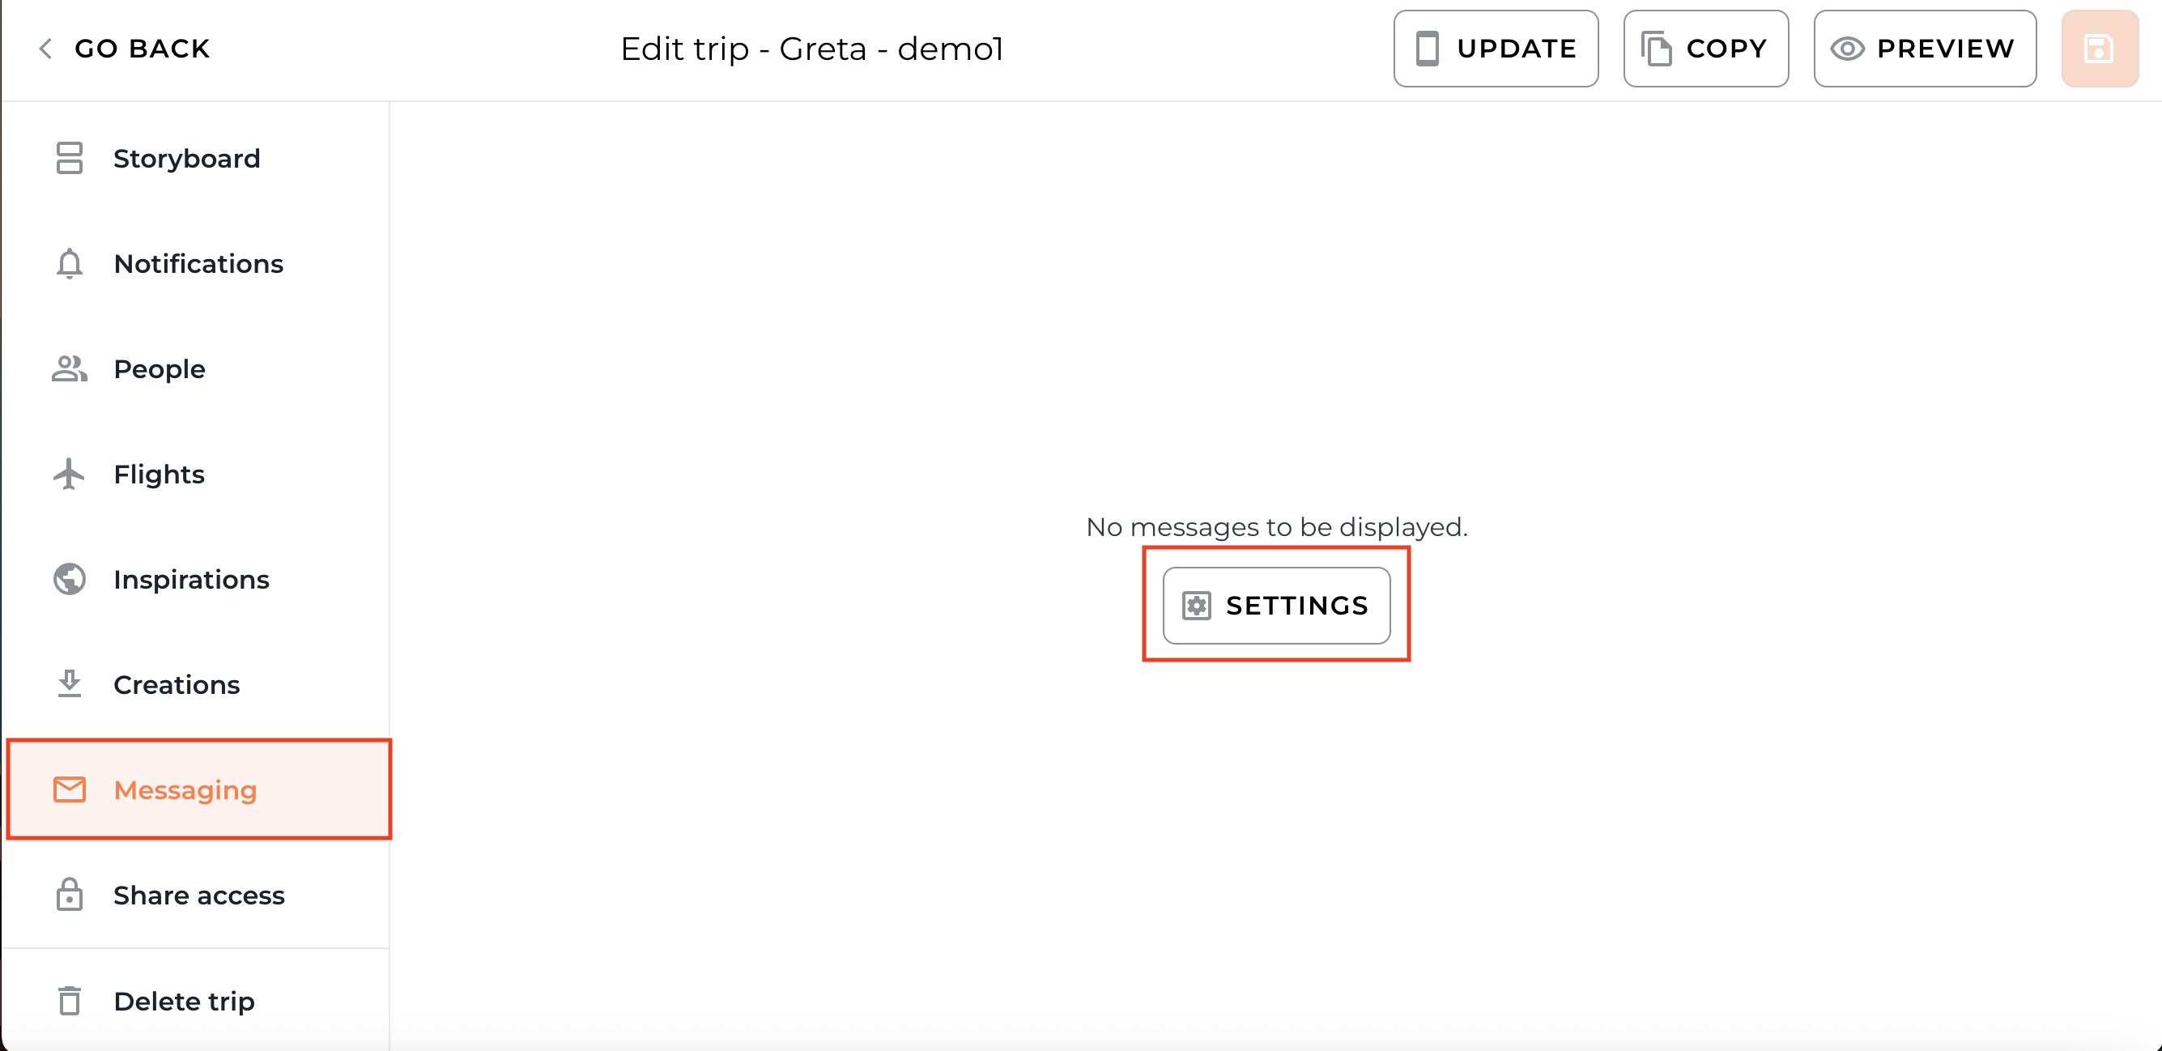Click the Storyboard icon in sidebar
This screenshot has width=2162, height=1051.
[69, 158]
